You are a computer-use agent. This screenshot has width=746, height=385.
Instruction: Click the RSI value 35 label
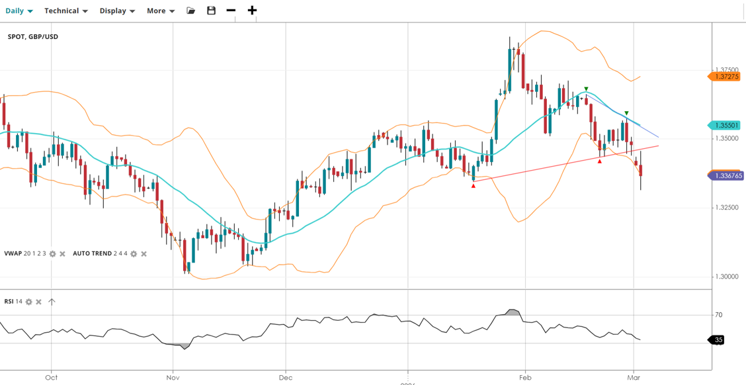coord(718,340)
